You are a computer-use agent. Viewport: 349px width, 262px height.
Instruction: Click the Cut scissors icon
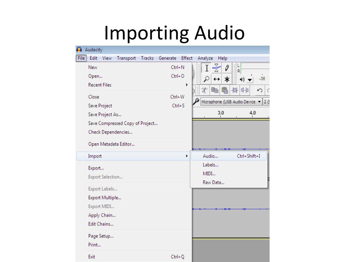click(x=204, y=90)
